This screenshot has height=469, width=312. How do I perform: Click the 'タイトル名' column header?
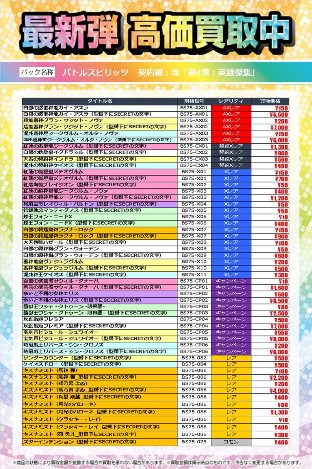tap(99, 101)
